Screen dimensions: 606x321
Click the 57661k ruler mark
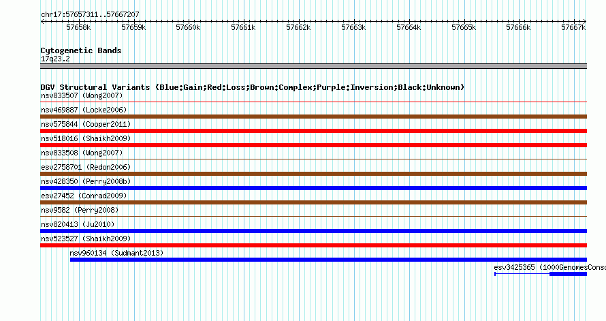point(243,27)
